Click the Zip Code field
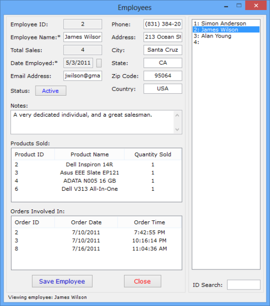Screen dimensions: 270x306 pos(163,76)
